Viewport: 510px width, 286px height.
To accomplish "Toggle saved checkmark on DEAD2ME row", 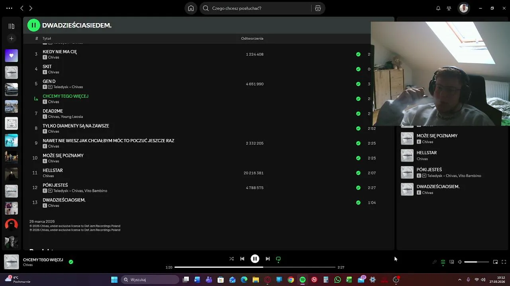I will [358, 114].
